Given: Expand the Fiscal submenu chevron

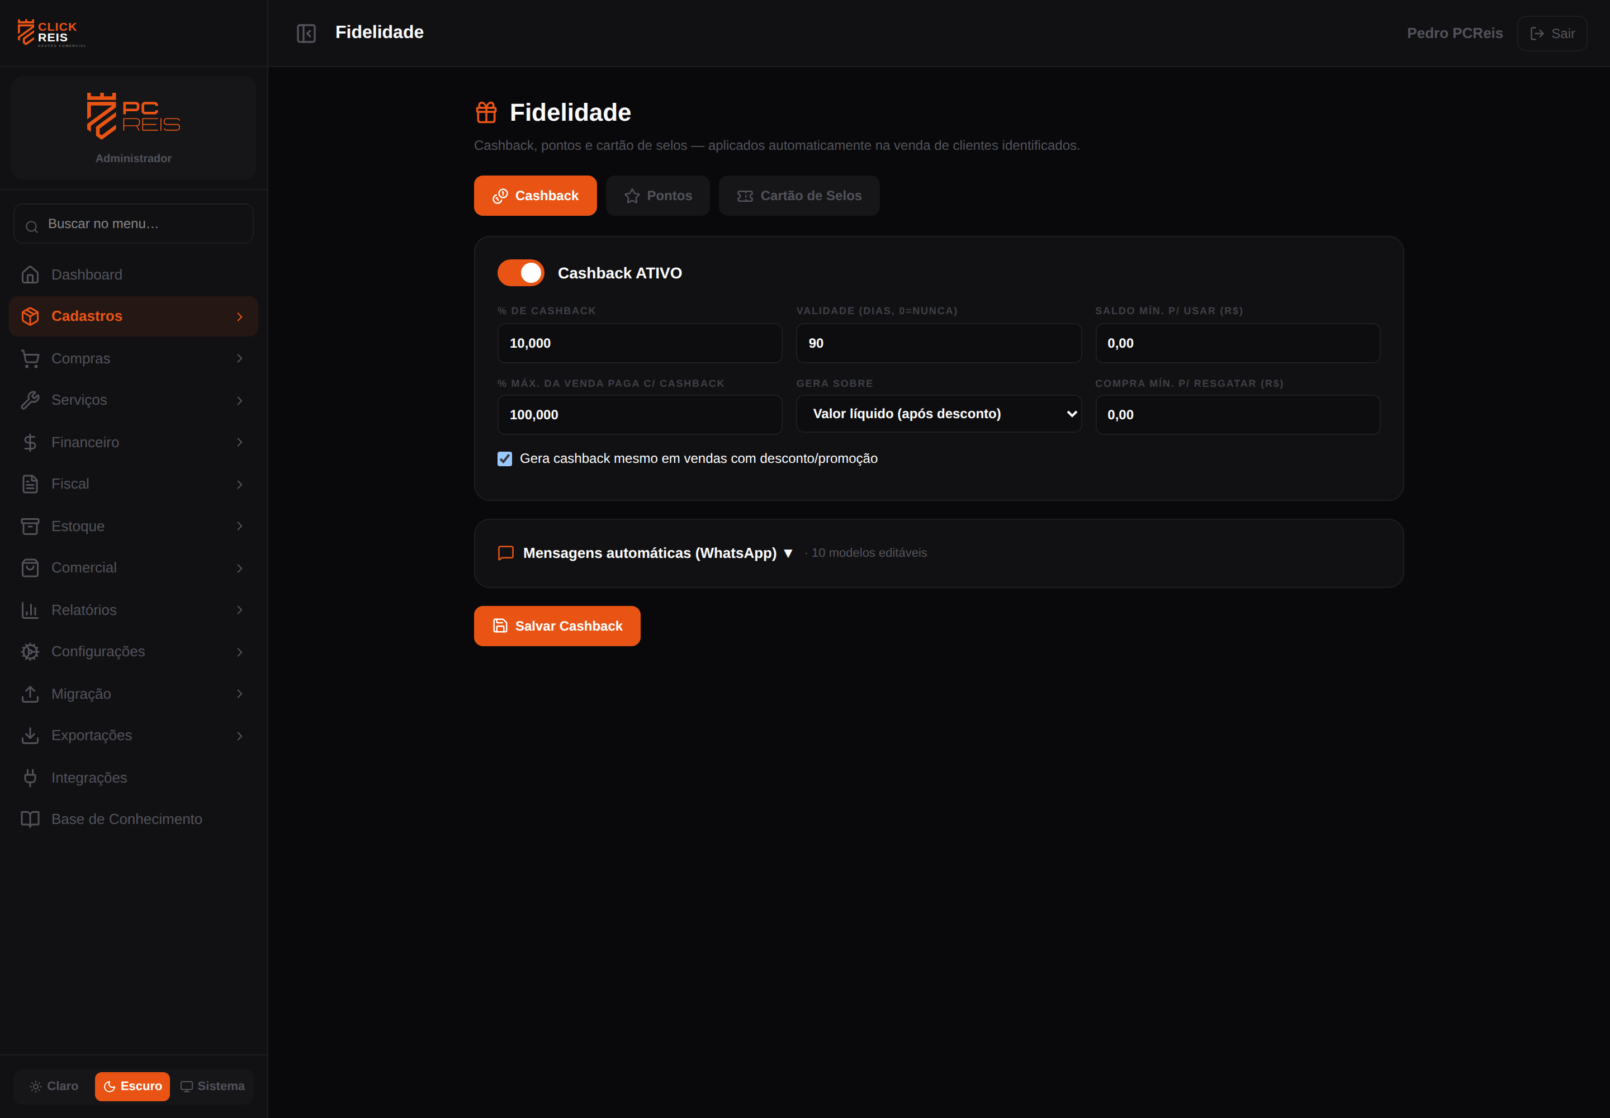Looking at the screenshot, I should tap(240, 484).
